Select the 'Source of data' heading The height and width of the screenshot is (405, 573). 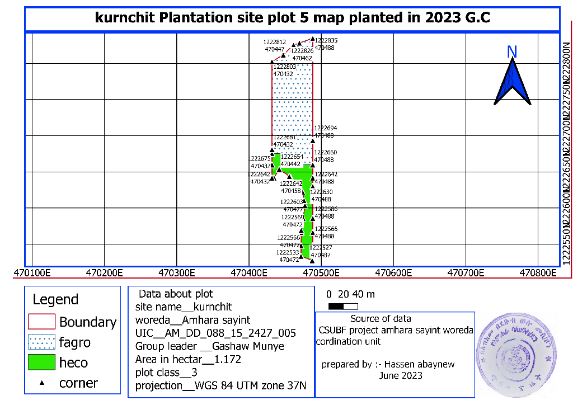point(381,319)
